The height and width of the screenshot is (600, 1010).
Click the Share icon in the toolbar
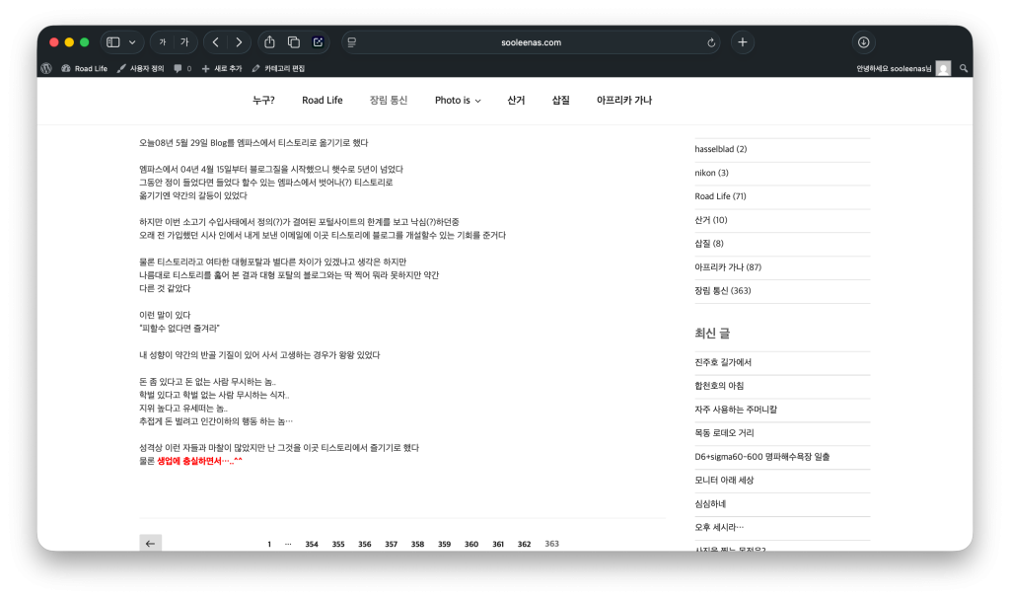269,42
